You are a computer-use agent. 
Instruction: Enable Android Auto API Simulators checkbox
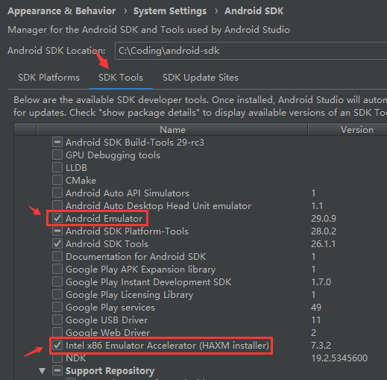click(57, 193)
